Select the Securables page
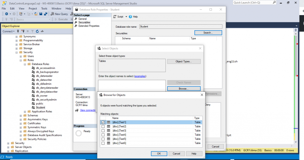Image resolution: width=304 pixels, height=160 pixels. point(84,22)
